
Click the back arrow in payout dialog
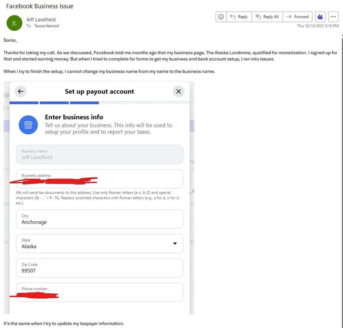pyautogui.click(x=21, y=91)
